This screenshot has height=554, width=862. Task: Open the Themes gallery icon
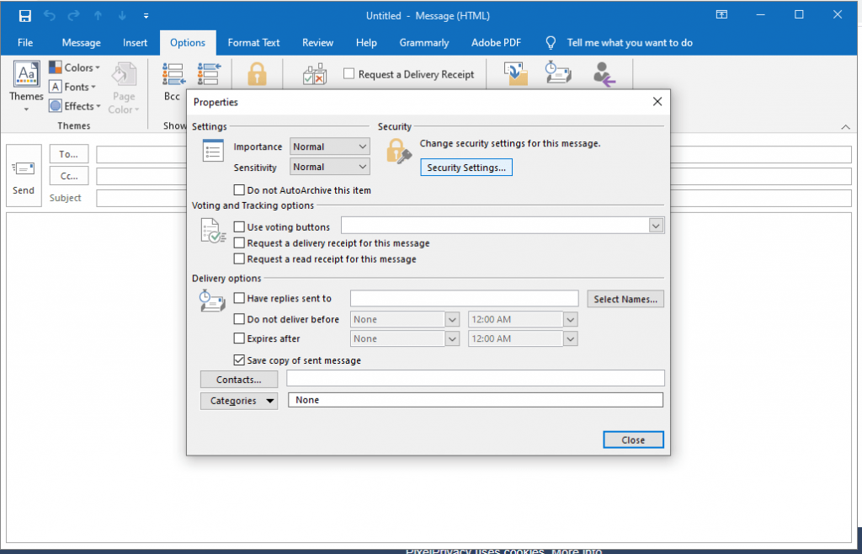point(26,87)
